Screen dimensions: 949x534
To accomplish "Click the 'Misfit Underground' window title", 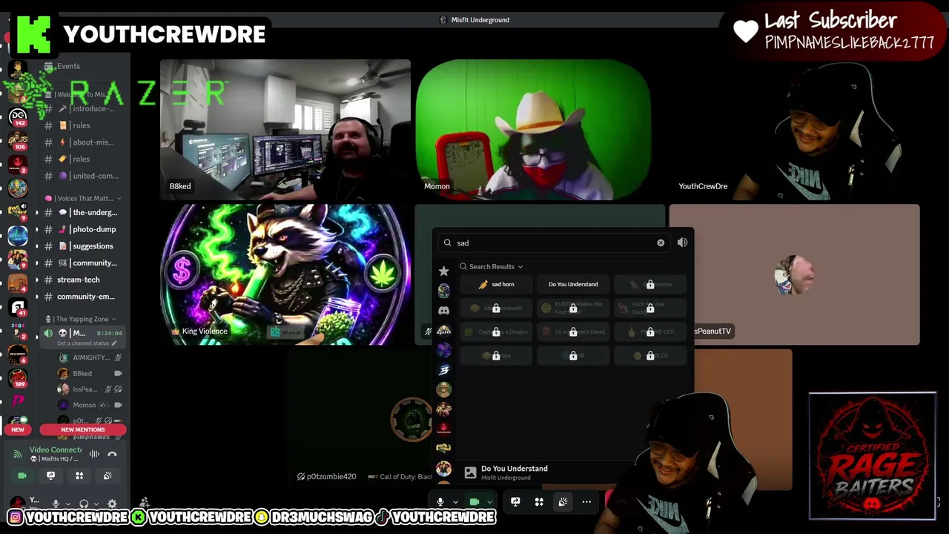I will pos(480,20).
